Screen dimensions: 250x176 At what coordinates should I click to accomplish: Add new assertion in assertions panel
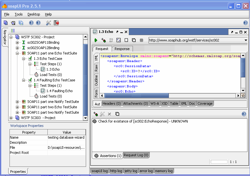(x=96, y=114)
